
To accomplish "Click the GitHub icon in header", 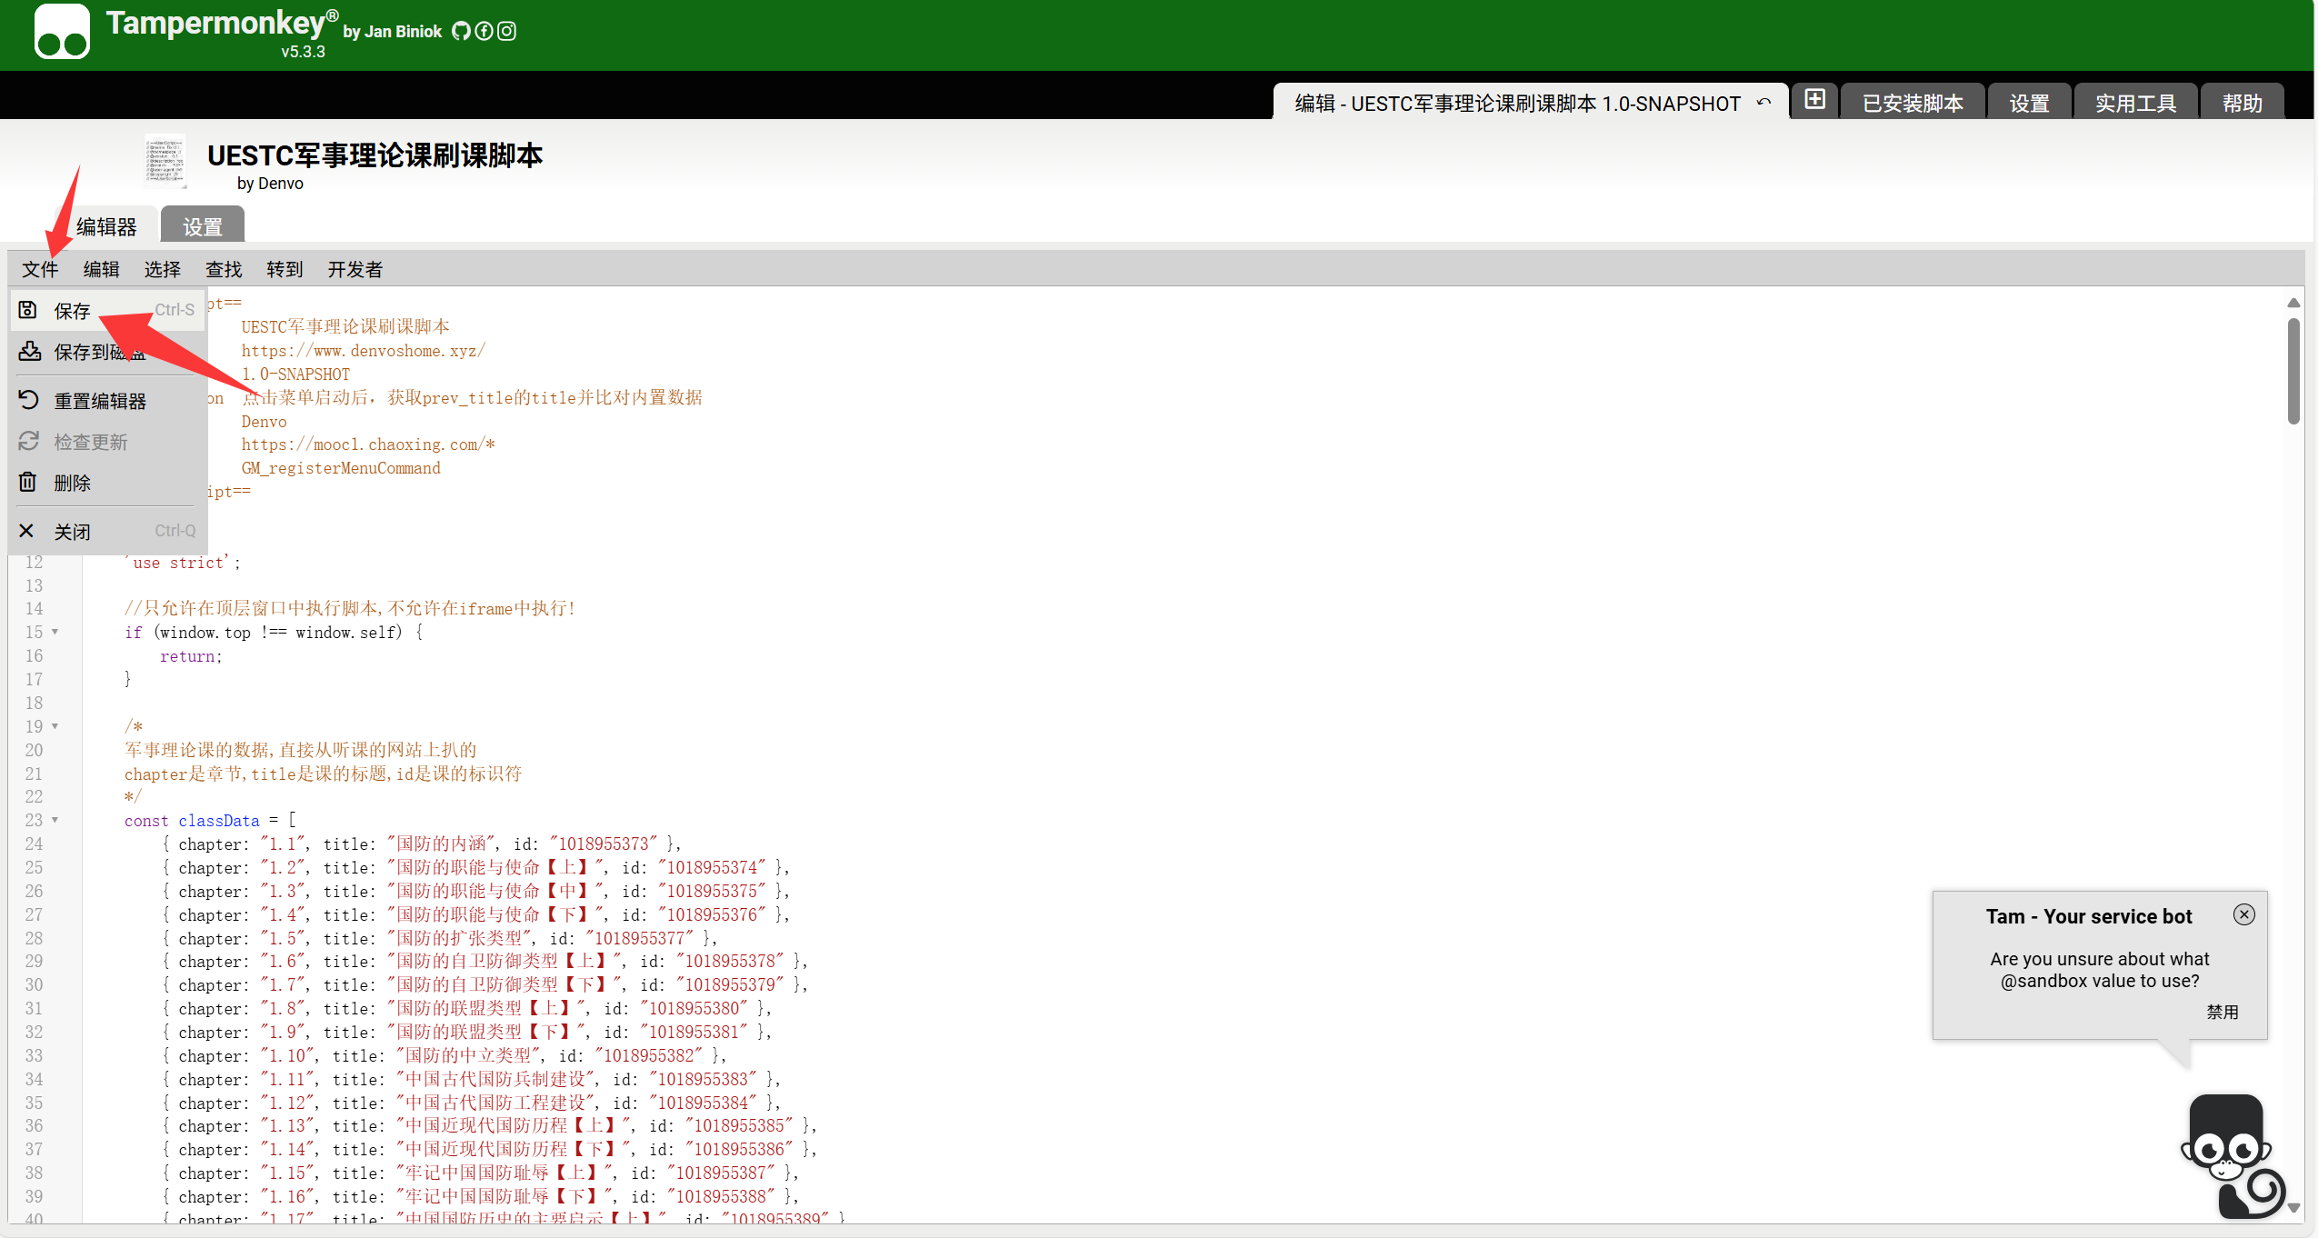I will (x=461, y=31).
